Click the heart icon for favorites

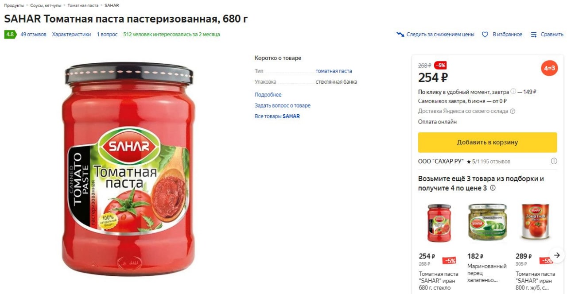pyautogui.click(x=485, y=35)
